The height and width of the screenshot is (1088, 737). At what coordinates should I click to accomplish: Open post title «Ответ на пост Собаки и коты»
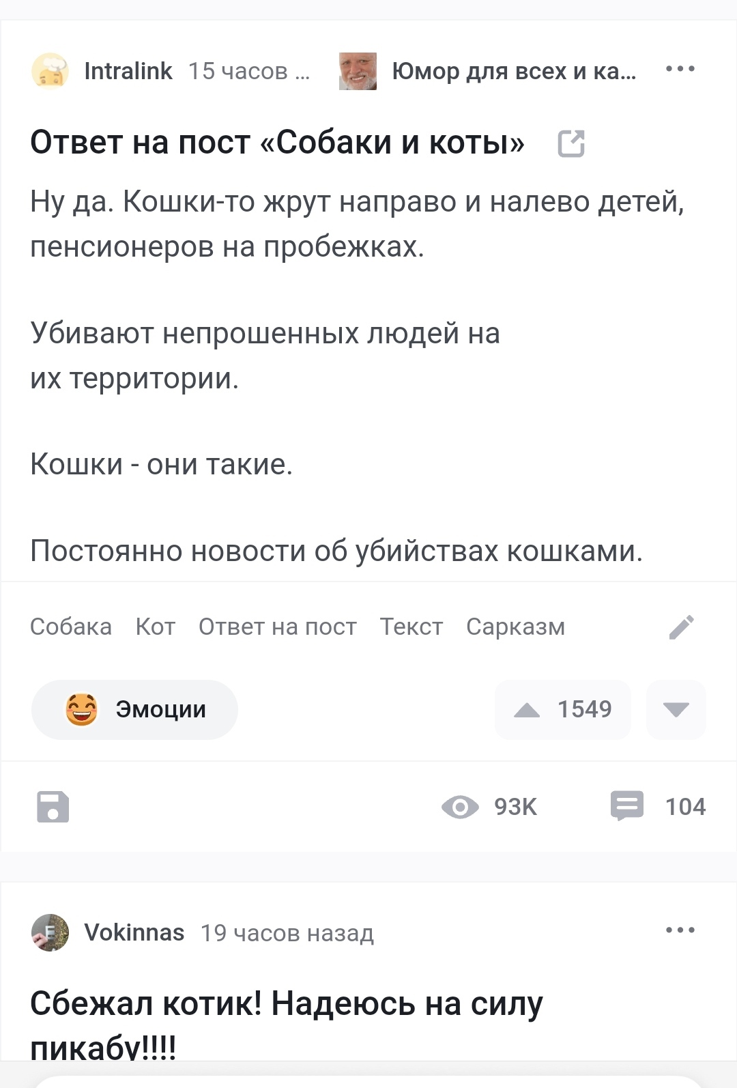pyautogui.click(x=277, y=143)
